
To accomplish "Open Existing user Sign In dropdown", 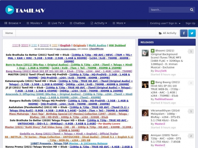I will point(165,23).
